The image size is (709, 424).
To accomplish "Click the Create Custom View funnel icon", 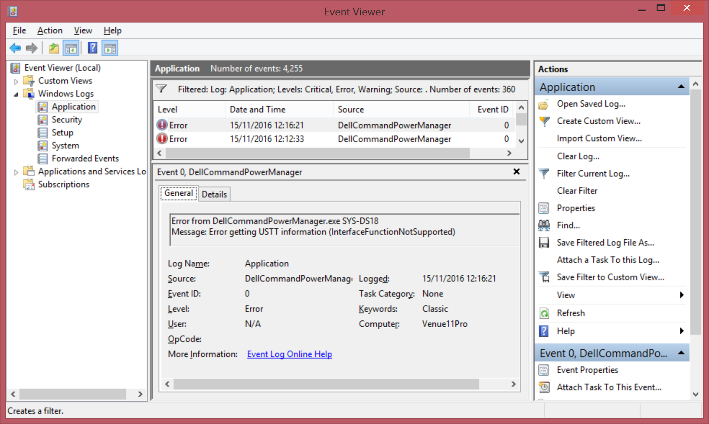I will (544, 121).
